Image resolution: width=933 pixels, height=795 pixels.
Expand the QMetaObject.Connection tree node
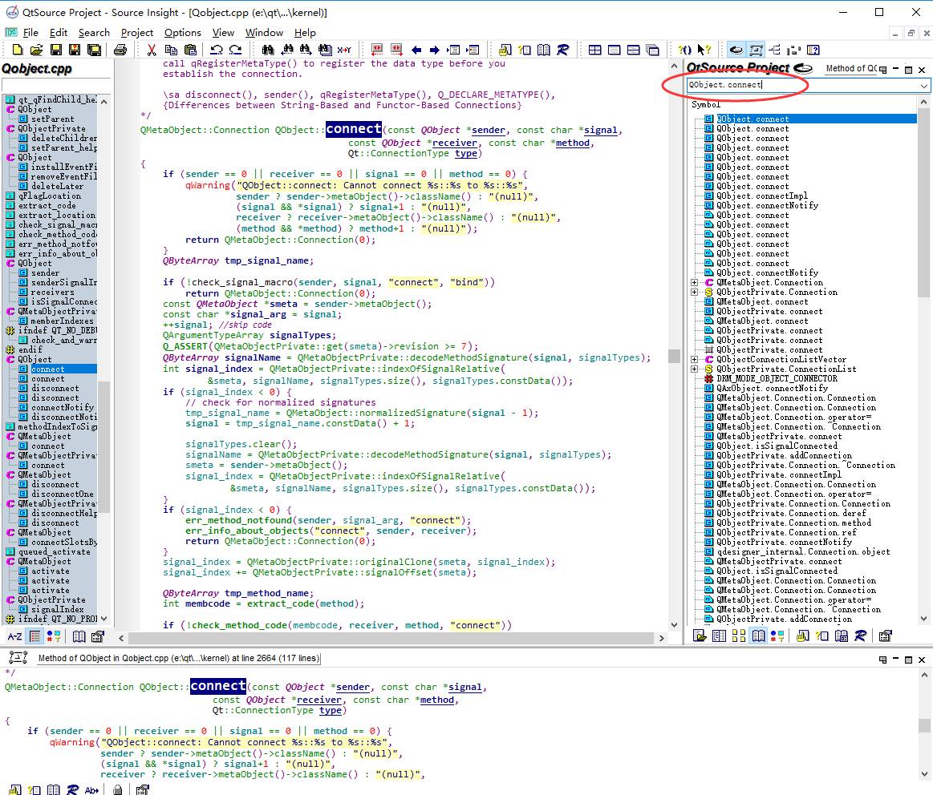[x=695, y=283]
